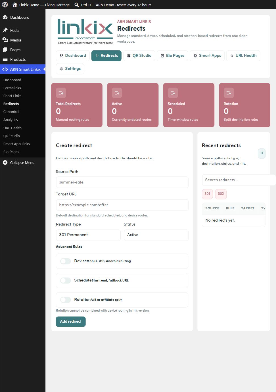Click the Add redirect button
The width and height of the screenshot is (276, 392).
tap(71, 322)
